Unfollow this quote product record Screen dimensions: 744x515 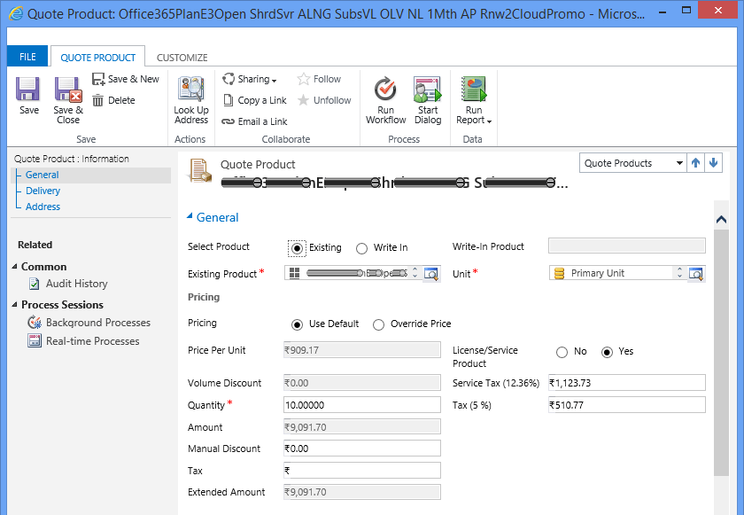coord(324,100)
